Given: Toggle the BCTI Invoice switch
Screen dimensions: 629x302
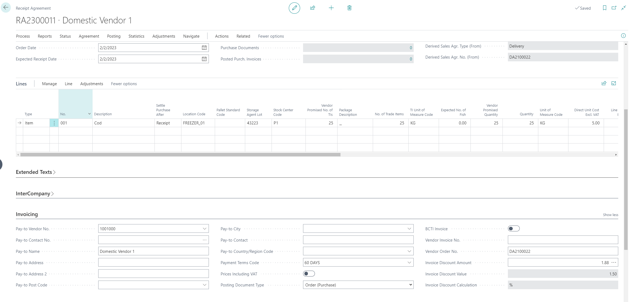Looking at the screenshot, I should click(514, 229).
